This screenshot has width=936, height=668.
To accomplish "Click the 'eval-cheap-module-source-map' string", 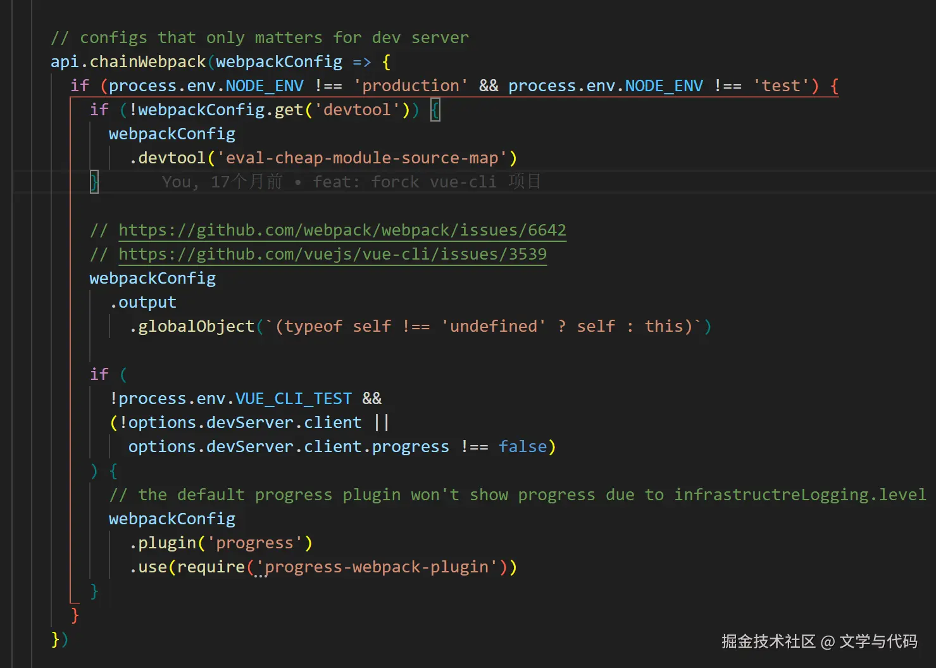I will [x=362, y=158].
